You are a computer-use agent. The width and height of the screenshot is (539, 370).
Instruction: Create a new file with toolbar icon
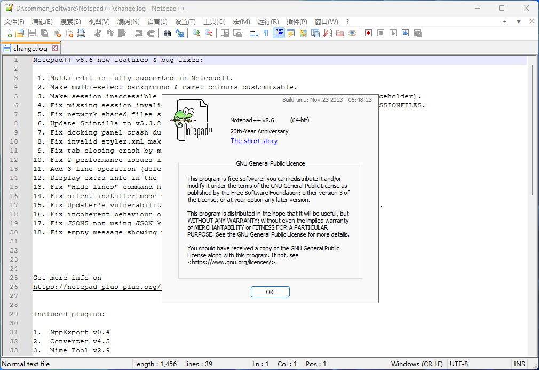click(x=7, y=33)
